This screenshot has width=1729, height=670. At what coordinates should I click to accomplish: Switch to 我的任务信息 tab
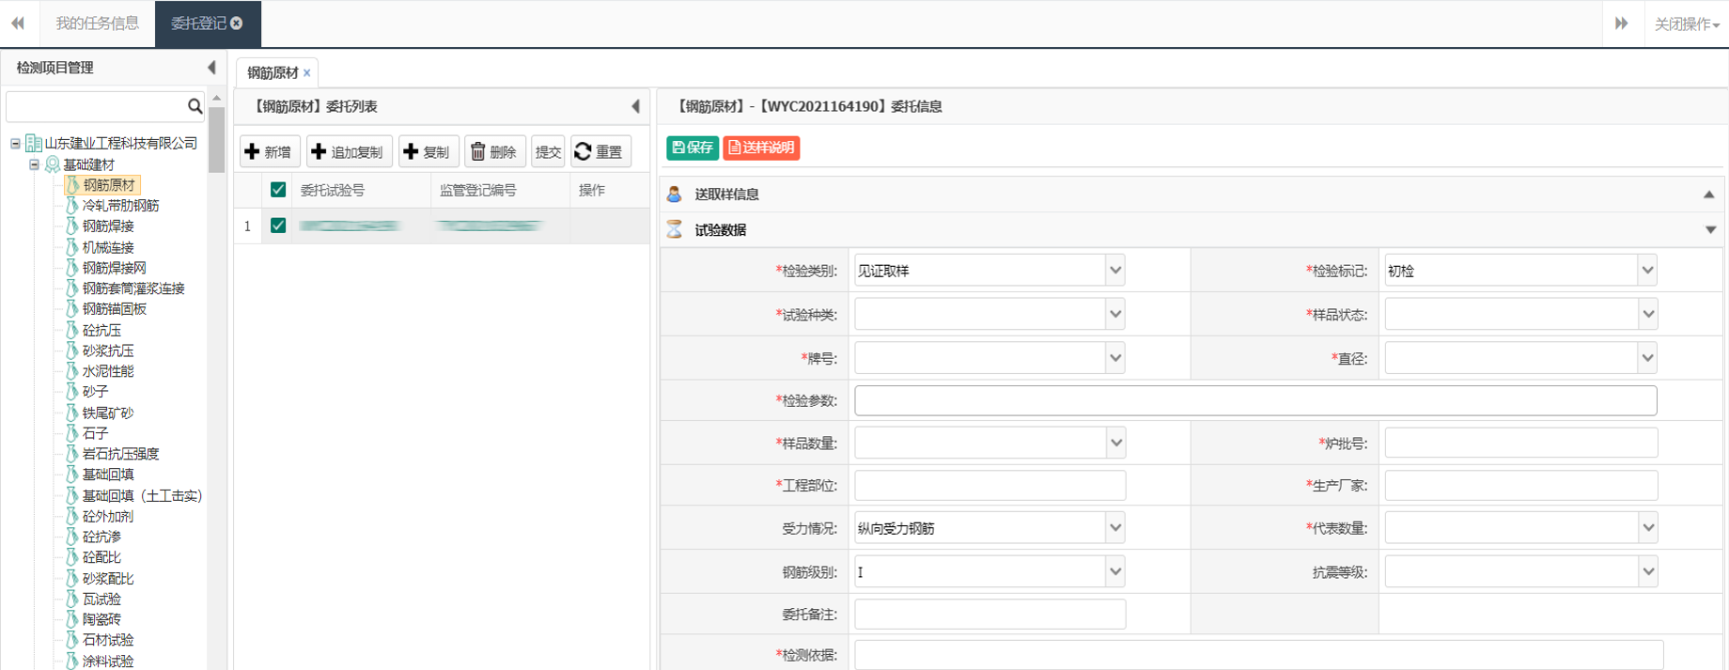point(97,23)
